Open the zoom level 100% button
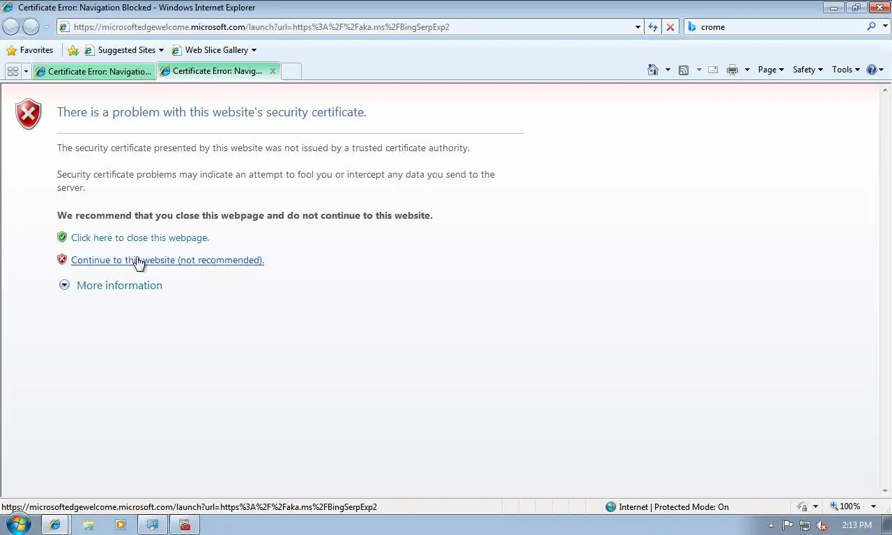 tap(845, 506)
